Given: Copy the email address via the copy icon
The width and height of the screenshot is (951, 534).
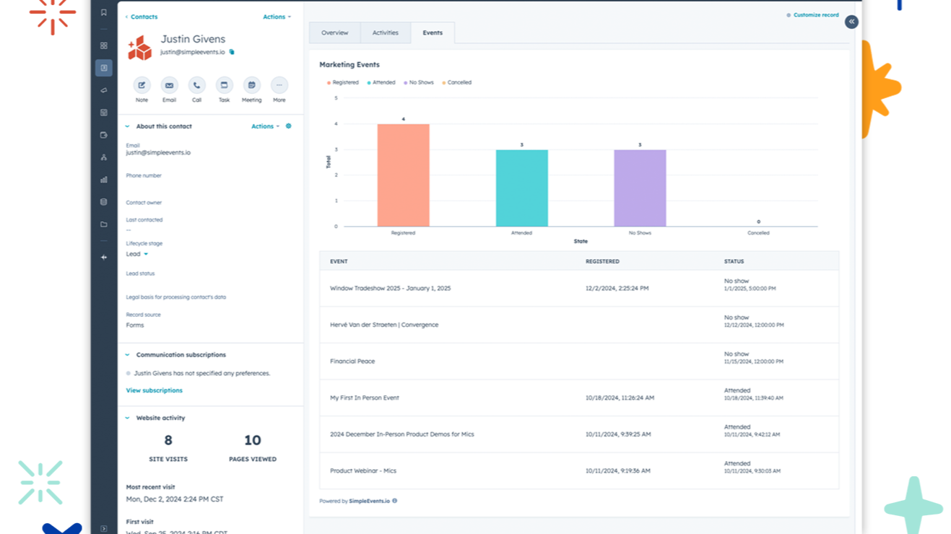Looking at the screenshot, I should (232, 52).
